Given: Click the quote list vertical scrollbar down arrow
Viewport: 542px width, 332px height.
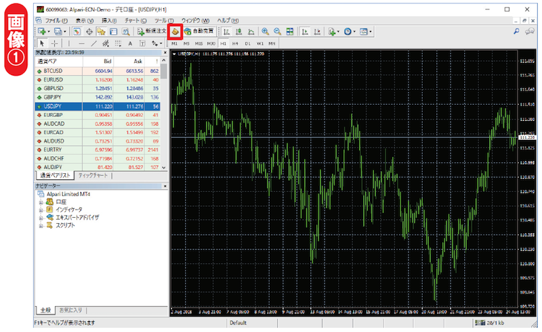Looking at the screenshot, I should pos(165,167).
